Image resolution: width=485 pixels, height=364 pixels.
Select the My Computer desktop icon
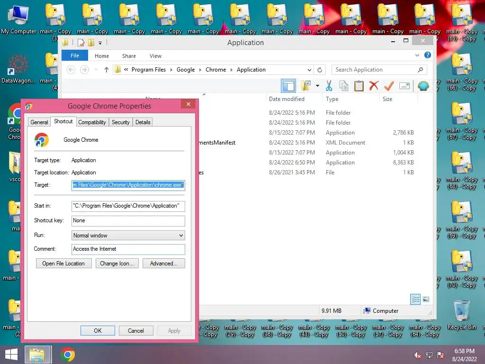18,19
